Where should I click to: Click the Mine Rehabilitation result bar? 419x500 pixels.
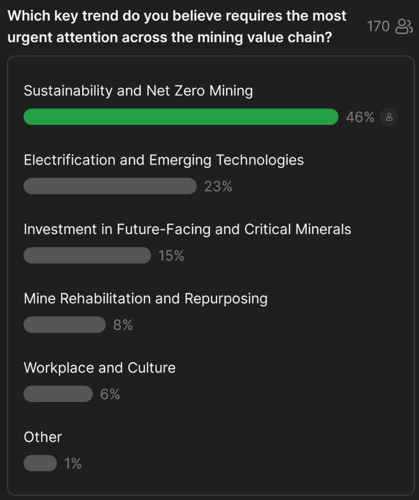[64, 325]
